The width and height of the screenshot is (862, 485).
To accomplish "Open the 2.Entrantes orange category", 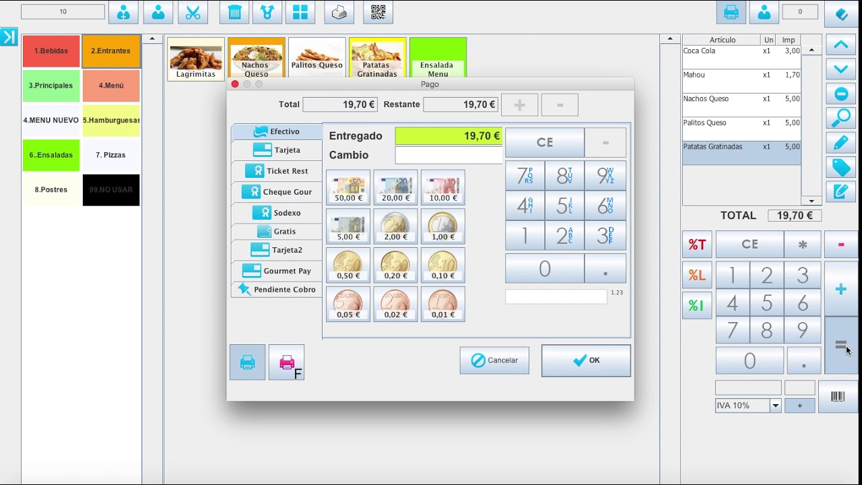I will (111, 51).
